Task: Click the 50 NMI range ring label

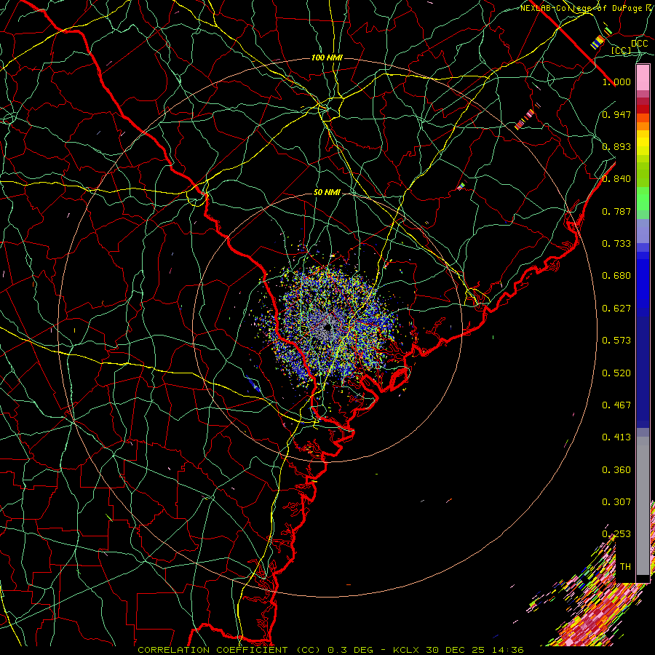Action: coord(327,192)
